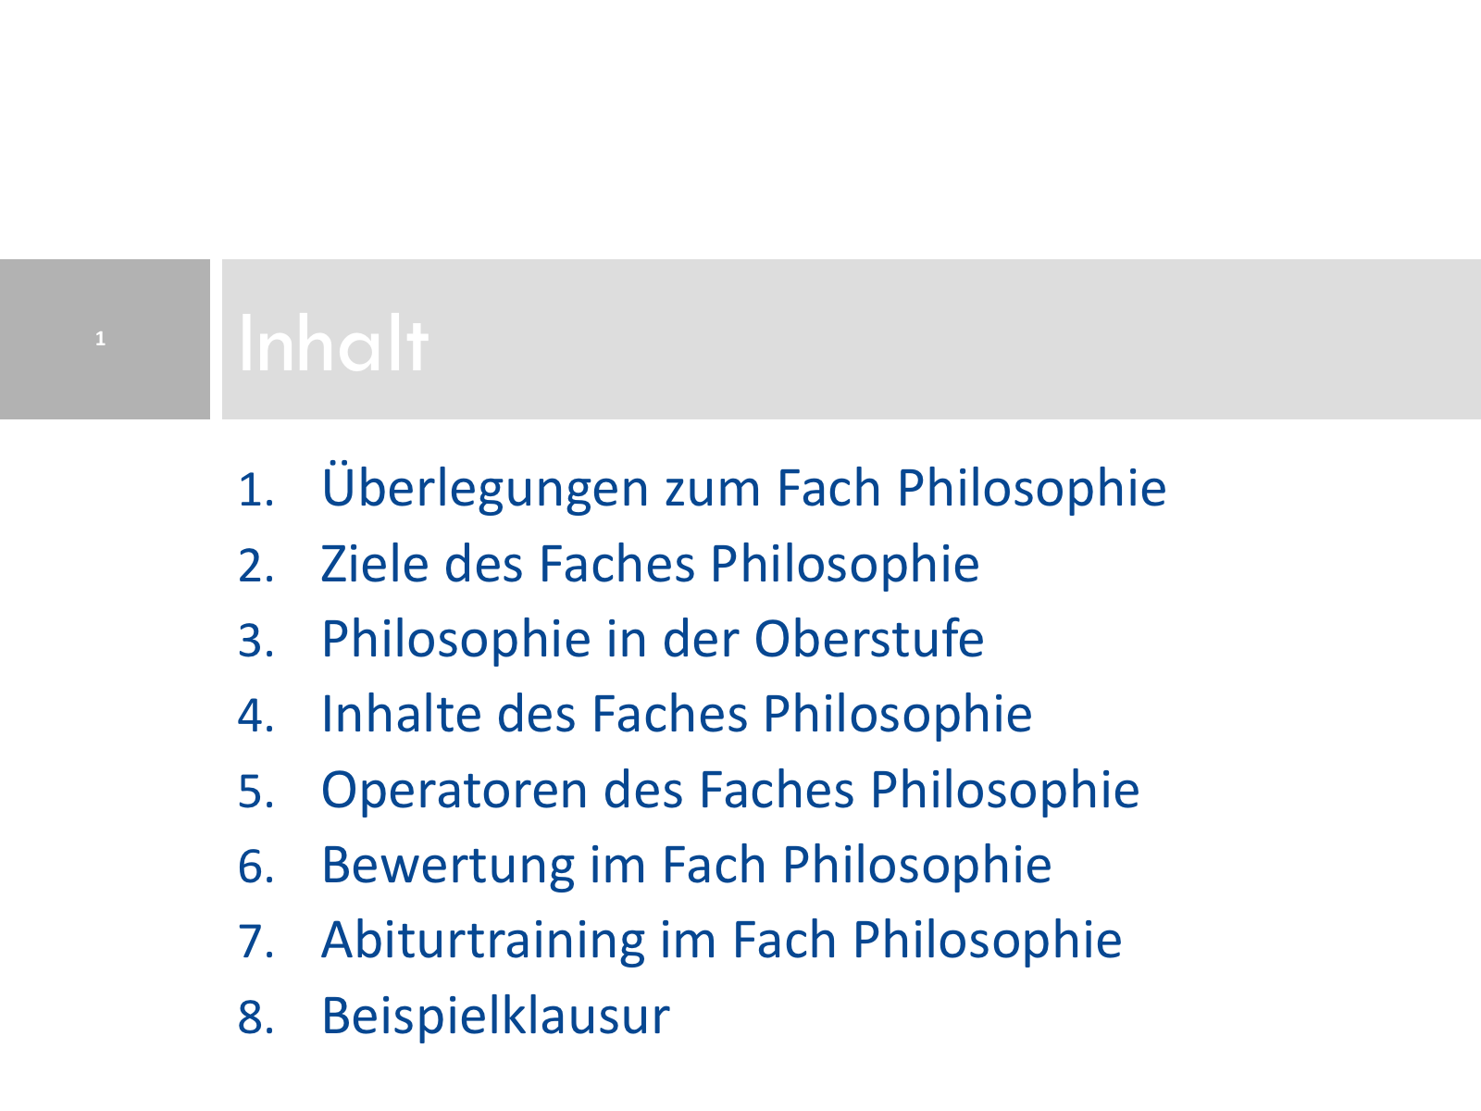This screenshot has width=1481, height=1111.
Task: Click list numeral '1.' before Überlegungen
Action: coord(256,490)
